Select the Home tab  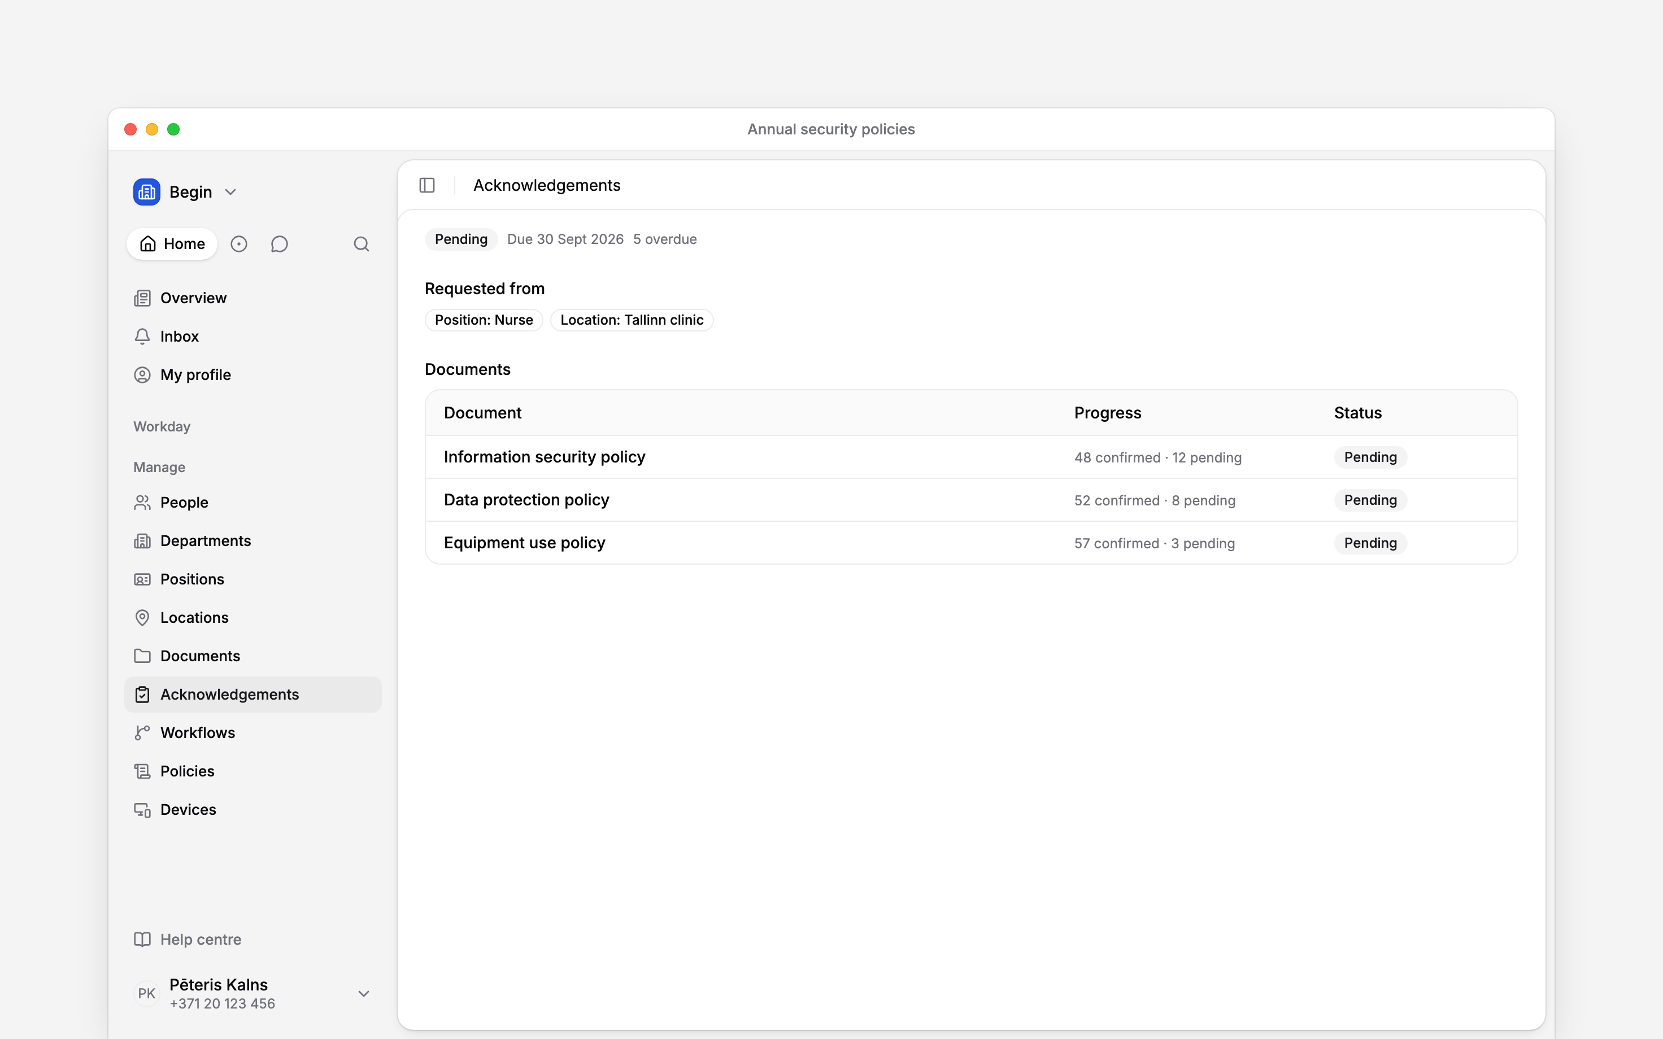[172, 244]
